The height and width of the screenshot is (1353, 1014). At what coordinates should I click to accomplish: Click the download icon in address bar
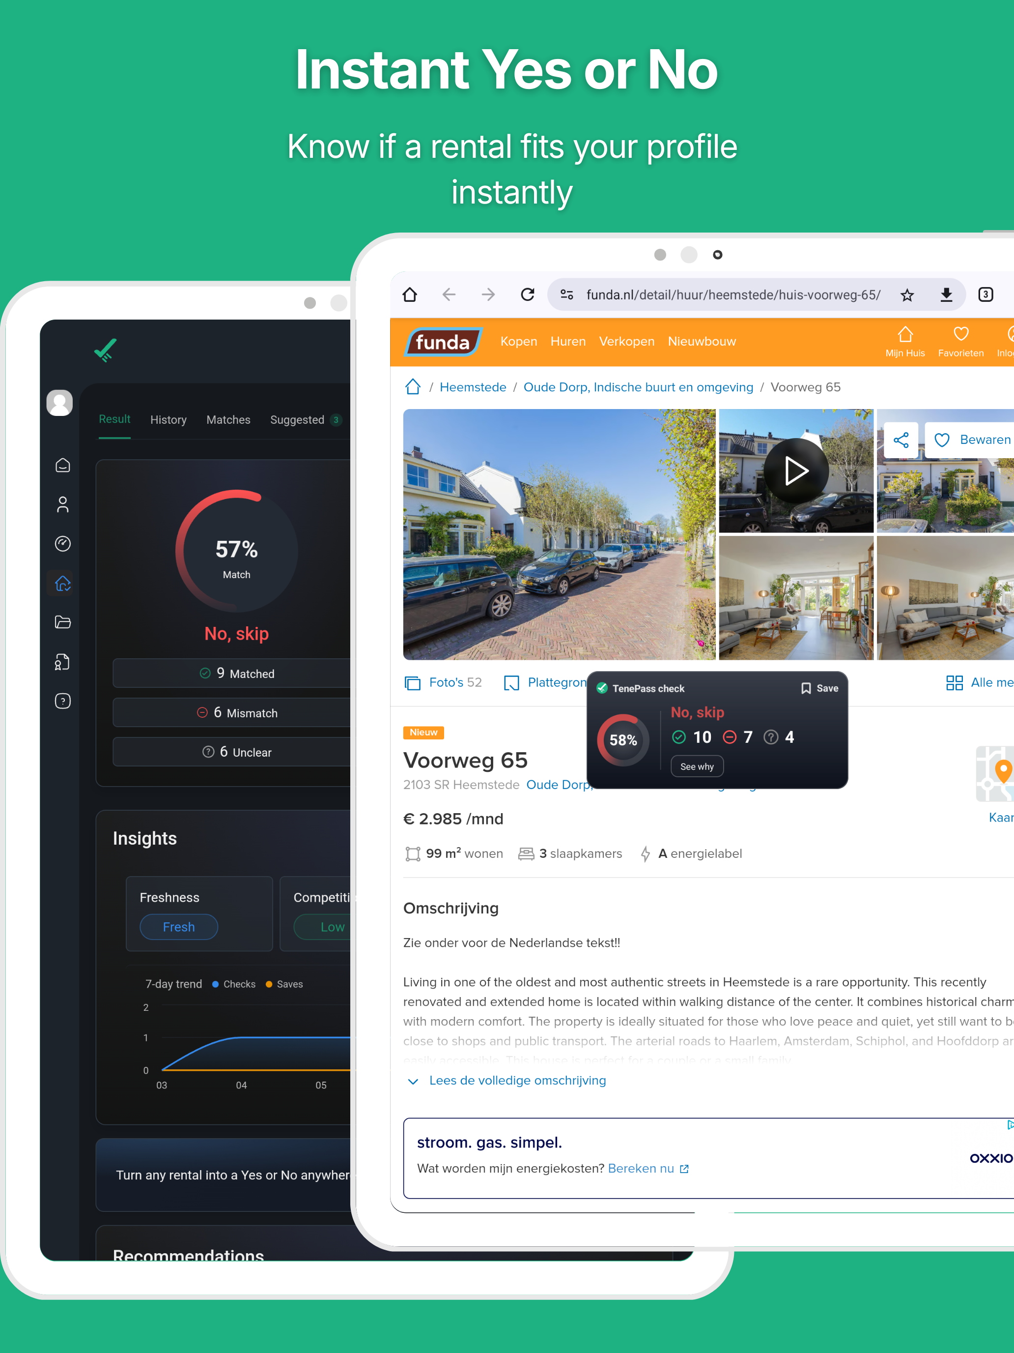click(x=946, y=295)
